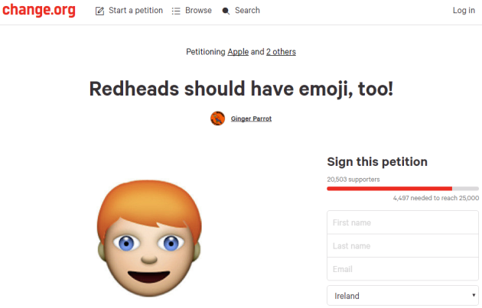Click the red supporters progress bar
The width and height of the screenshot is (482, 308).
[x=389, y=188]
